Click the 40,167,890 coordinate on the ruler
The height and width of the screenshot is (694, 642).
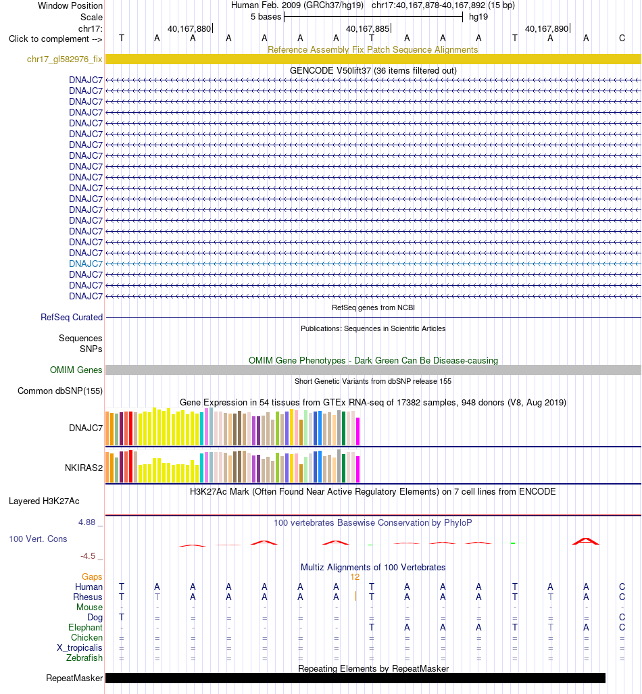point(546,29)
